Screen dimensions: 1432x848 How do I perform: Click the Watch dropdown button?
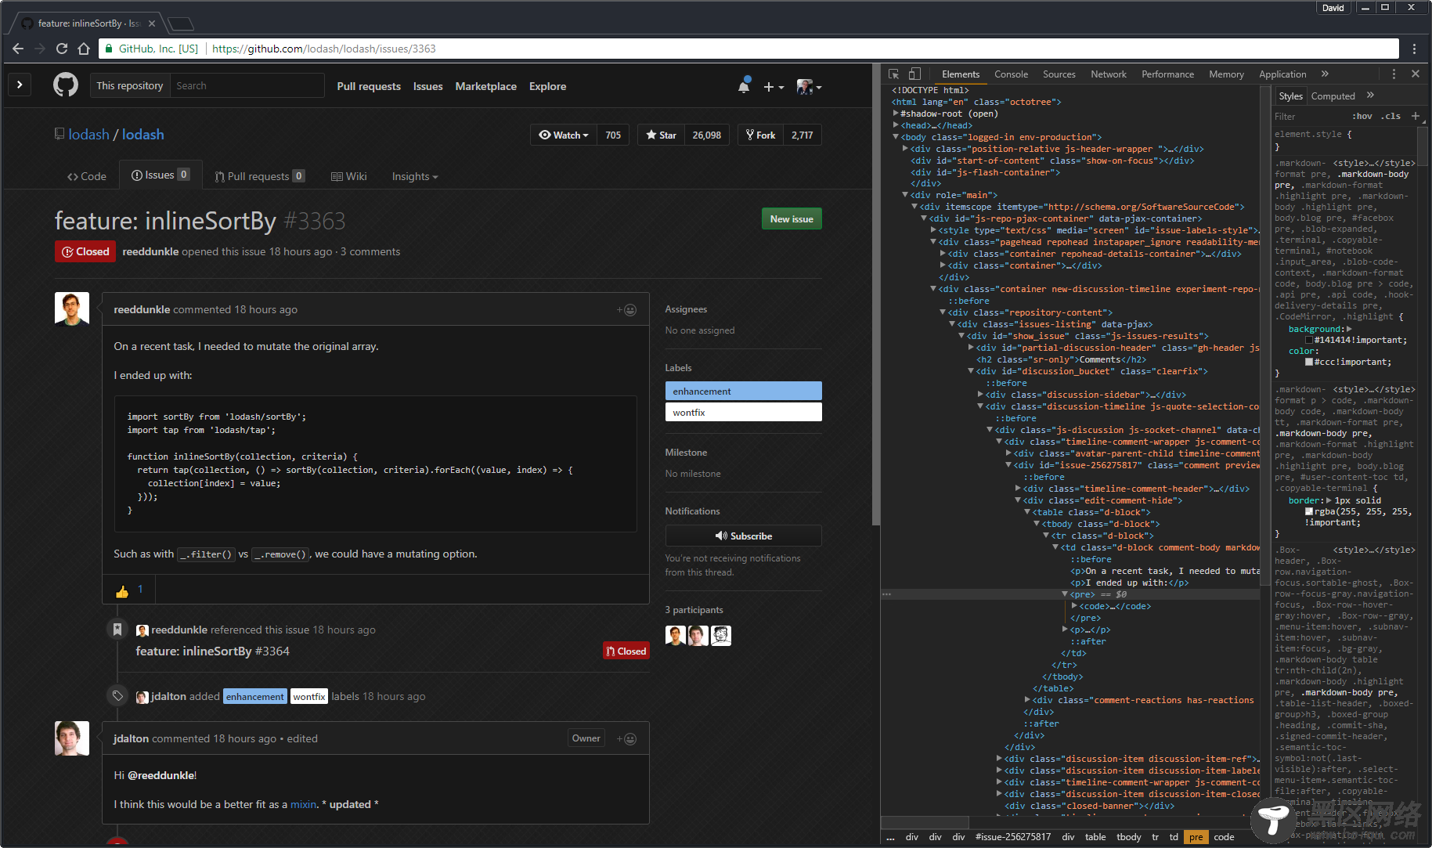coord(564,135)
